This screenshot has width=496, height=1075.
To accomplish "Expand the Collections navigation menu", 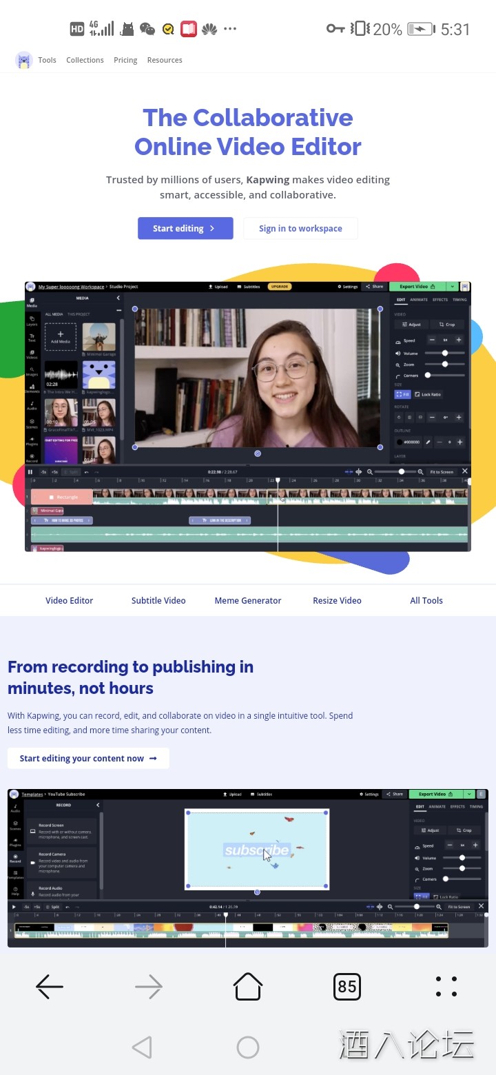I will (x=85, y=61).
